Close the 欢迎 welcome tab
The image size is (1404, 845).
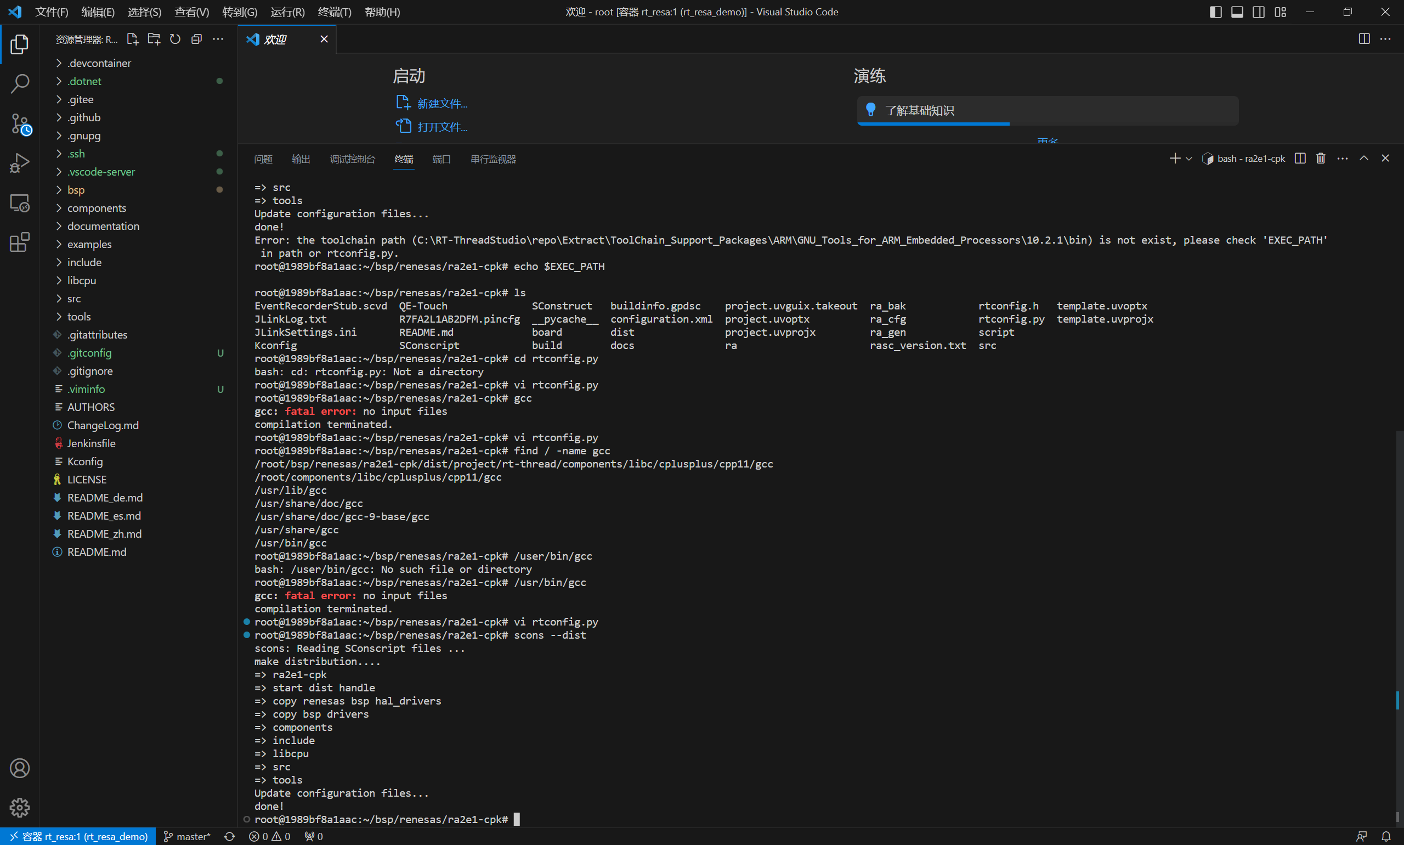(x=324, y=39)
